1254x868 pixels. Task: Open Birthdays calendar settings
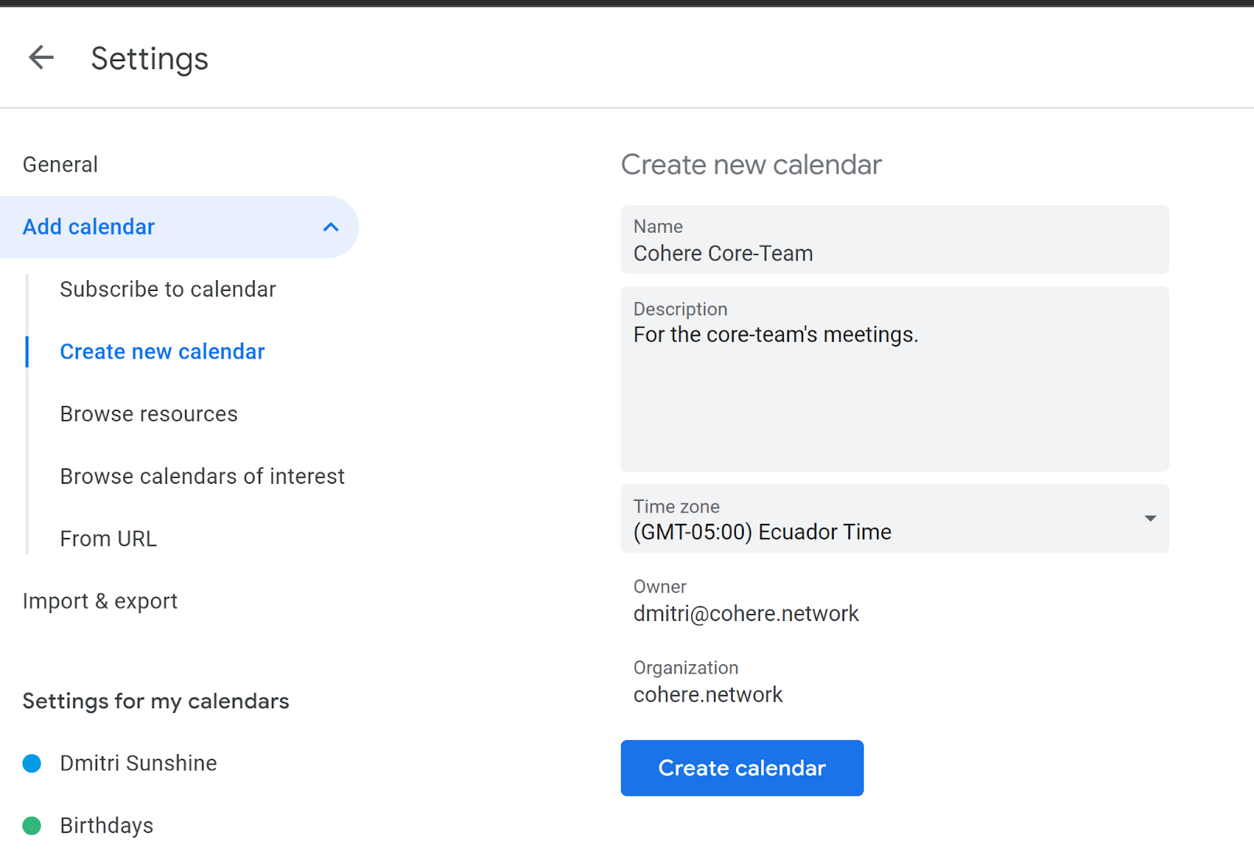pyautogui.click(x=107, y=826)
